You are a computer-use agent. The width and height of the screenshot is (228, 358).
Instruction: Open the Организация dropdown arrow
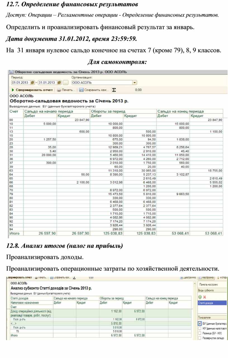[134, 83]
